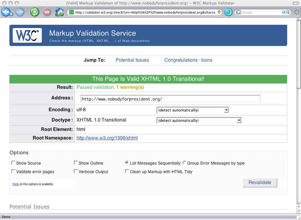Screen dimensions: 301x220
Task: Reload the page with the green Reload icon
Action: pos(35,12)
